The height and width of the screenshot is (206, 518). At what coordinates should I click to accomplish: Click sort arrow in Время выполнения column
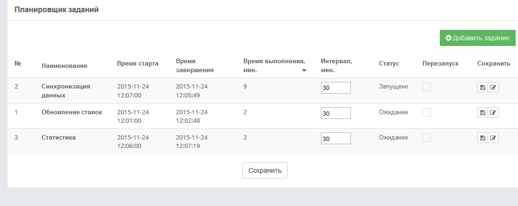[x=304, y=71]
